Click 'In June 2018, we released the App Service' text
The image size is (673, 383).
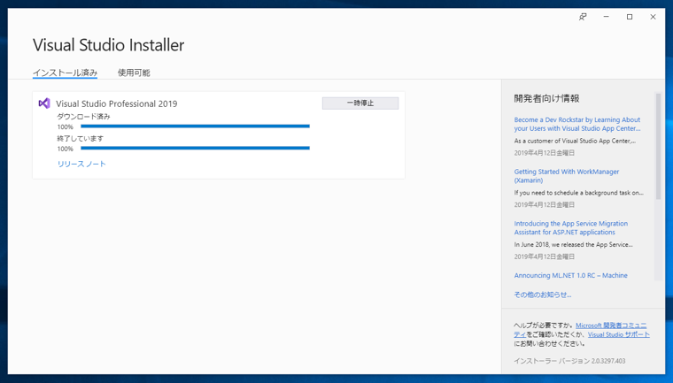pos(574,244)
